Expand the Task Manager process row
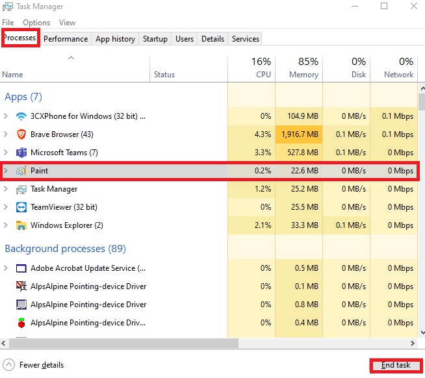 click(5, 189)
